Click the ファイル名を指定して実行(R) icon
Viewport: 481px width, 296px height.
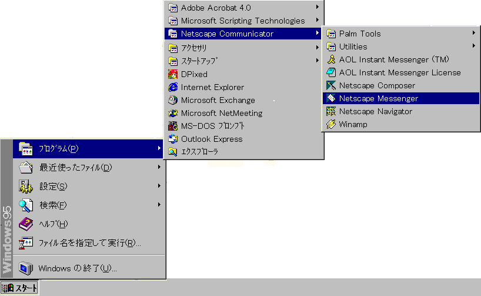click(x=26, y=243)
